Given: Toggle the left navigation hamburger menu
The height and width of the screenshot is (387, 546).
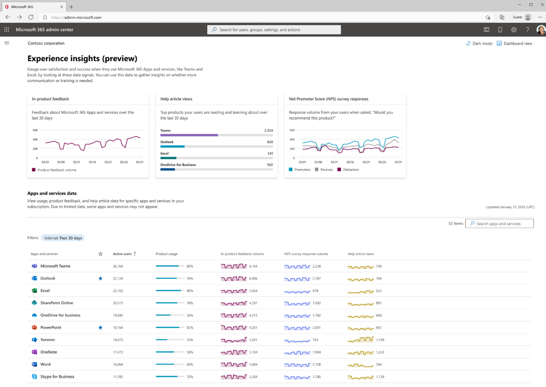Looking at the screenshot, I should pos(7,43).
